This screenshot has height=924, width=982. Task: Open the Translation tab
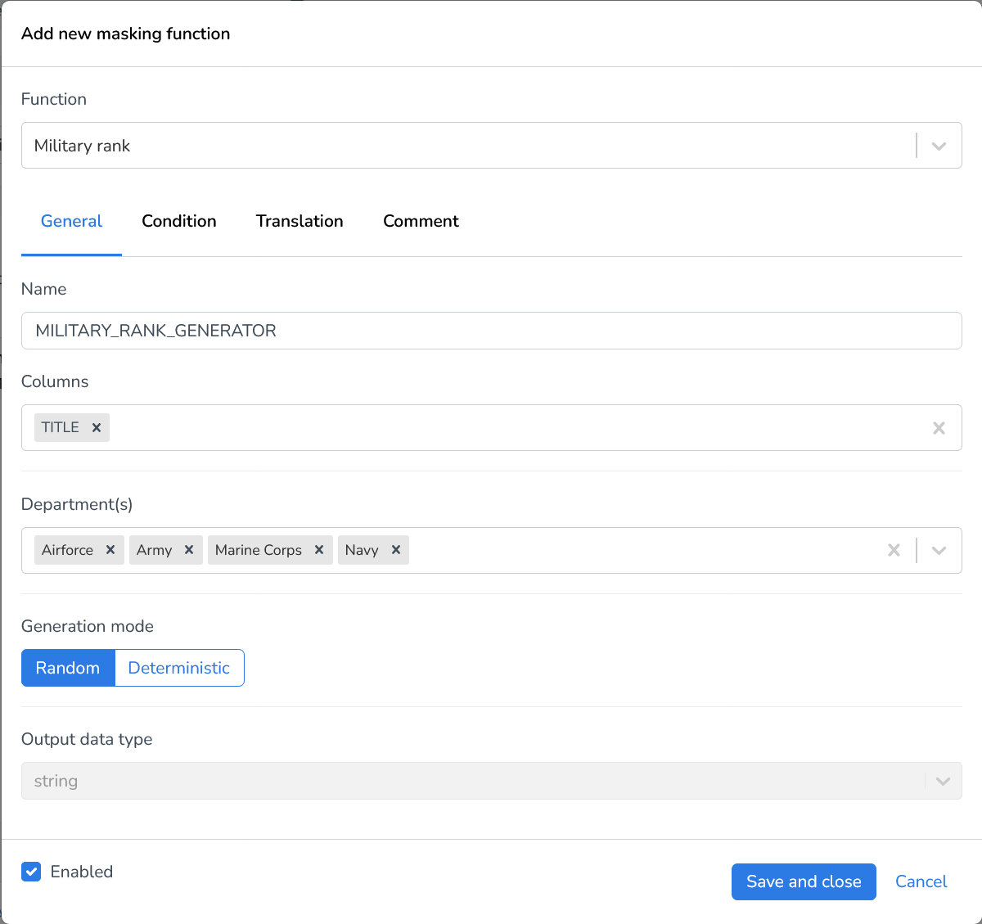[x=300, y=221]
